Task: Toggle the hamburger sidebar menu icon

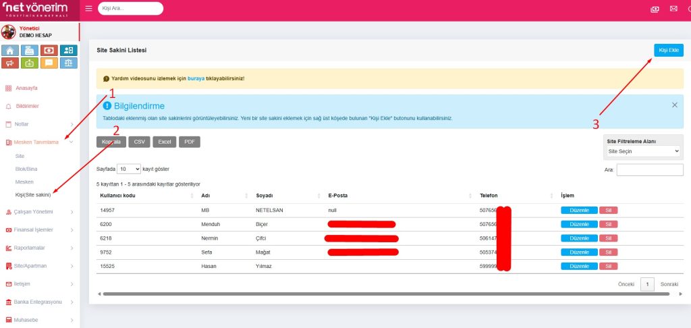Action: (x=89, y=9)
